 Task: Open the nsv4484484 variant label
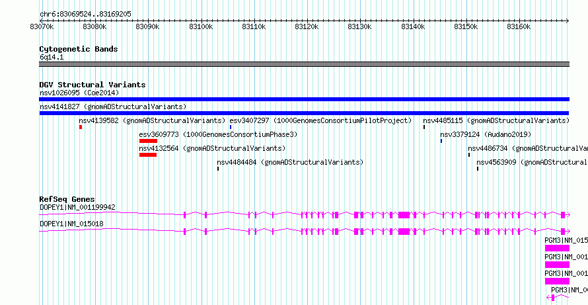coord(290,163)
